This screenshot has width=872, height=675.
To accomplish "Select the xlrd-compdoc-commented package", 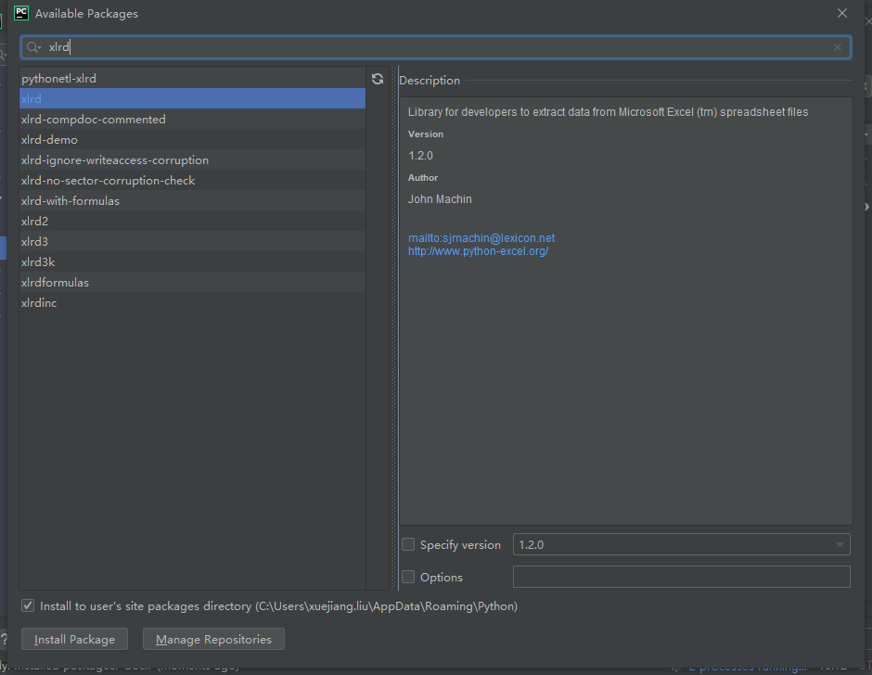I will [x=192, y=119].
